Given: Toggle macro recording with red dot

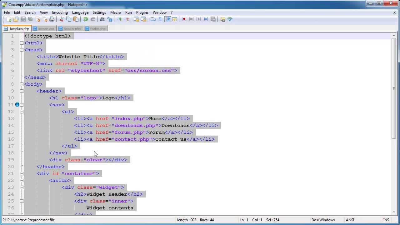Looking at the screenshot, I should (x=184, y=19).
